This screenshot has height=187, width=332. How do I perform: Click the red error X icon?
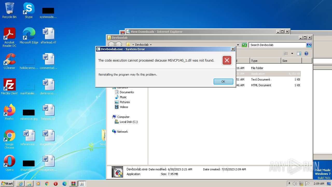click(x=227, y=60)
